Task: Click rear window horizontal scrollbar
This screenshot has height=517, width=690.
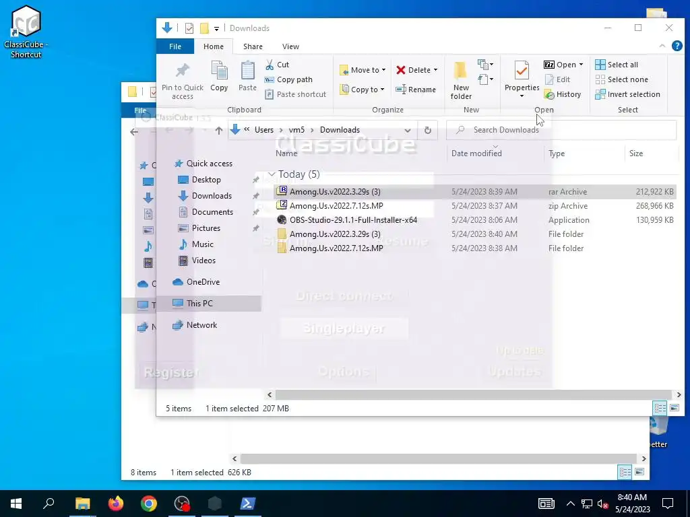Action: (x=438, y=458)
